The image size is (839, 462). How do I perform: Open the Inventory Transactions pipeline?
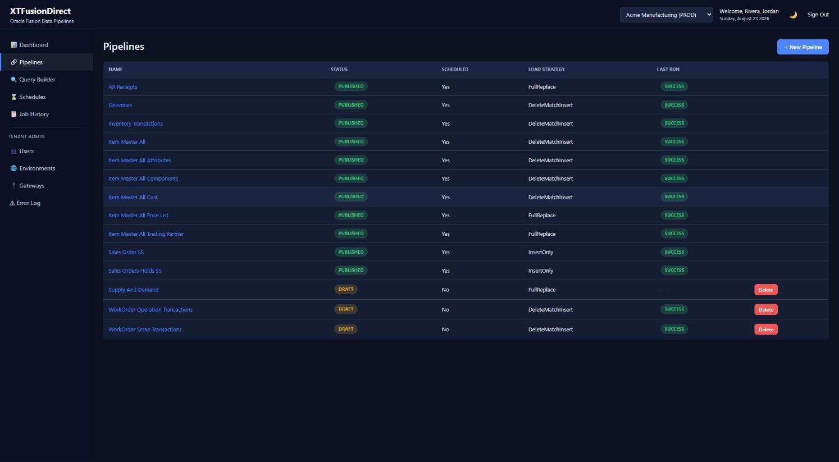point(135,123)
